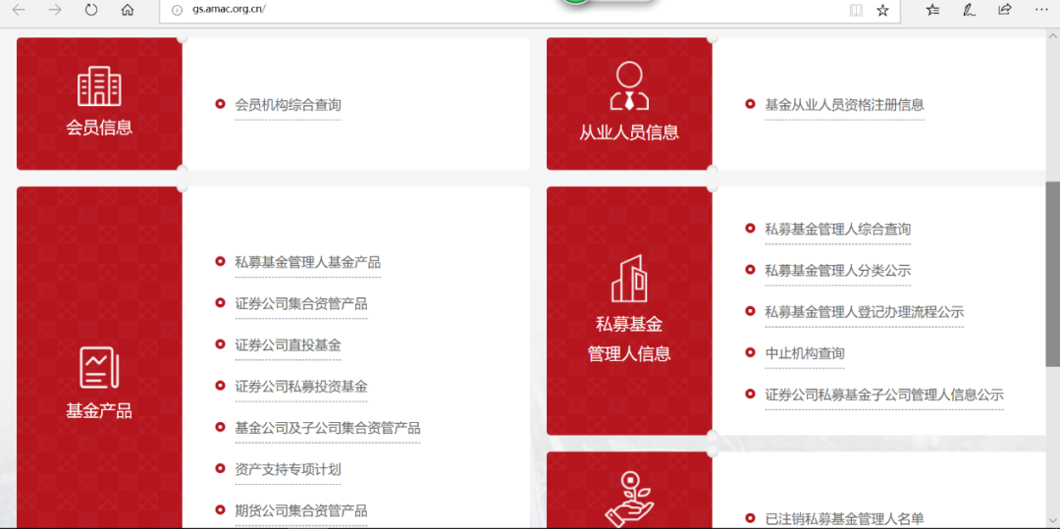
Task: Open Reading view with the book icon
Action: click(857, 10)
